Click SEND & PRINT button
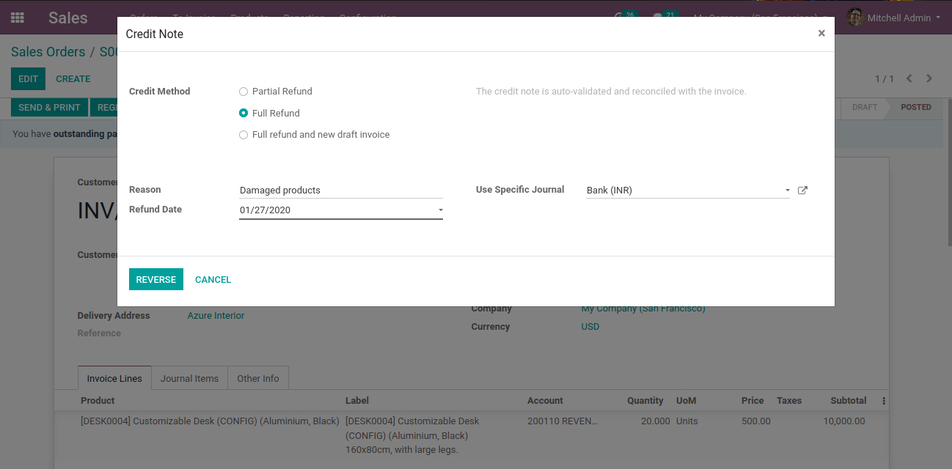This screenshot has width=952, height=469. pyautogui.click(x=49, y=107)
